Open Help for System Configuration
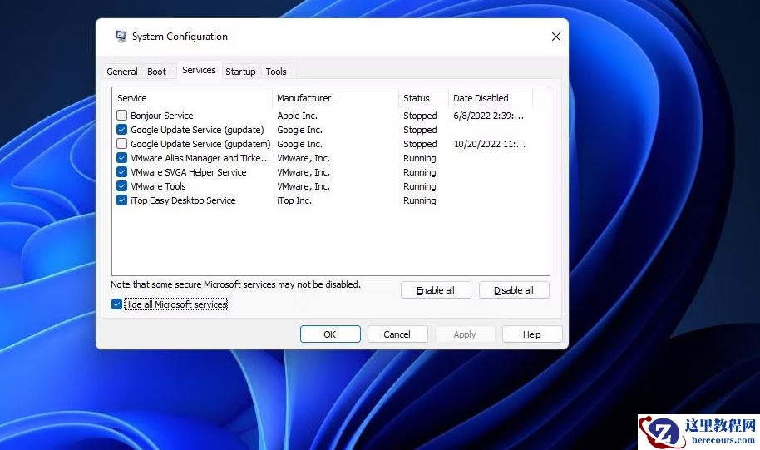760x450 pixels. [531, 334]
